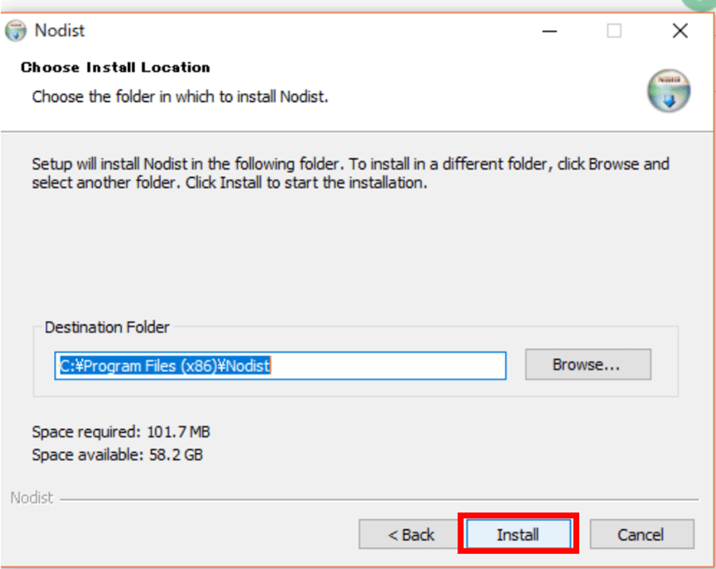
Task: Click Install to start the installation
Action: pyautogui.click(x=518, y=534)
